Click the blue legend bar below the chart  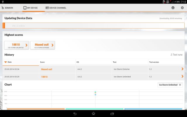[x=153, y=109]
